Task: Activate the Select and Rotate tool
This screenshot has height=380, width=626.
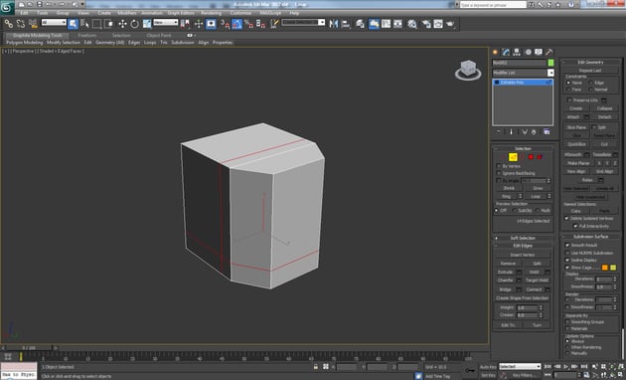Action: (134, 24)
